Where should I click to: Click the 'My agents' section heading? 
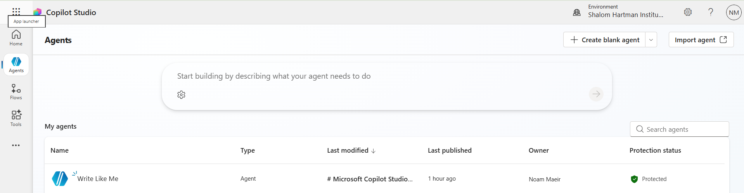pyautogui.click(x=61, y=126)
